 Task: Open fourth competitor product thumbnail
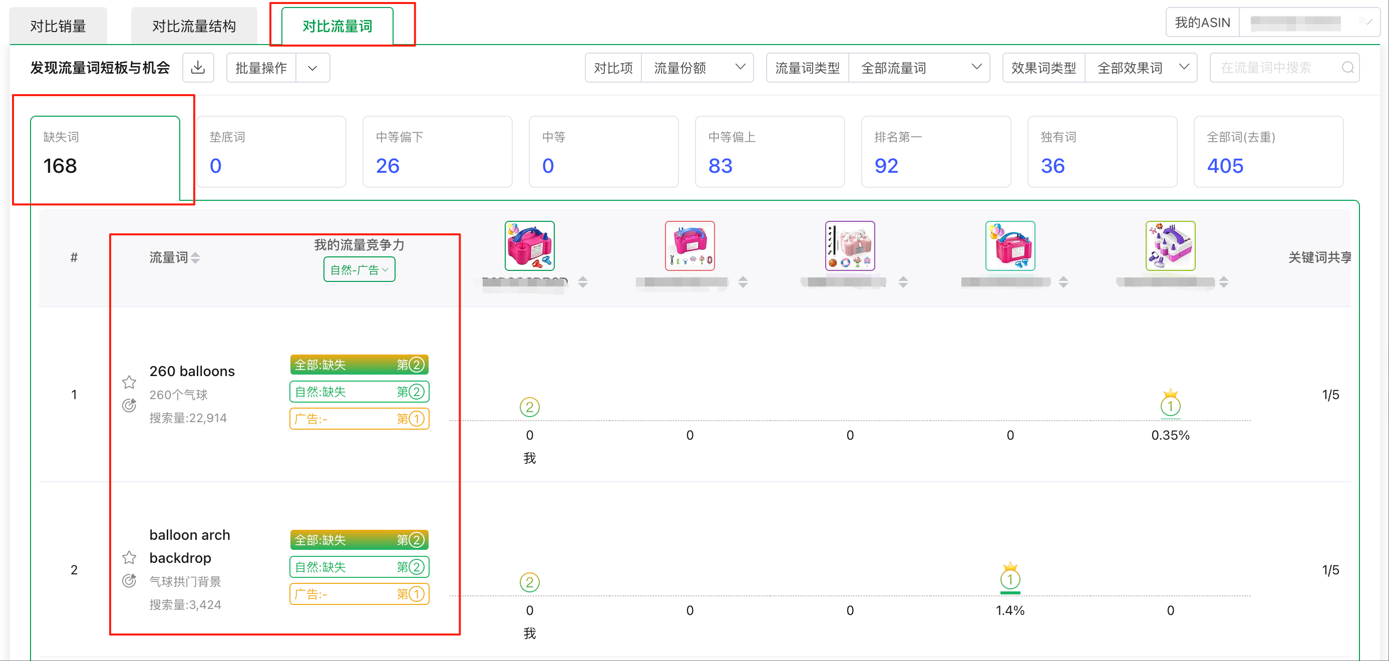(x=1010, y=246)
